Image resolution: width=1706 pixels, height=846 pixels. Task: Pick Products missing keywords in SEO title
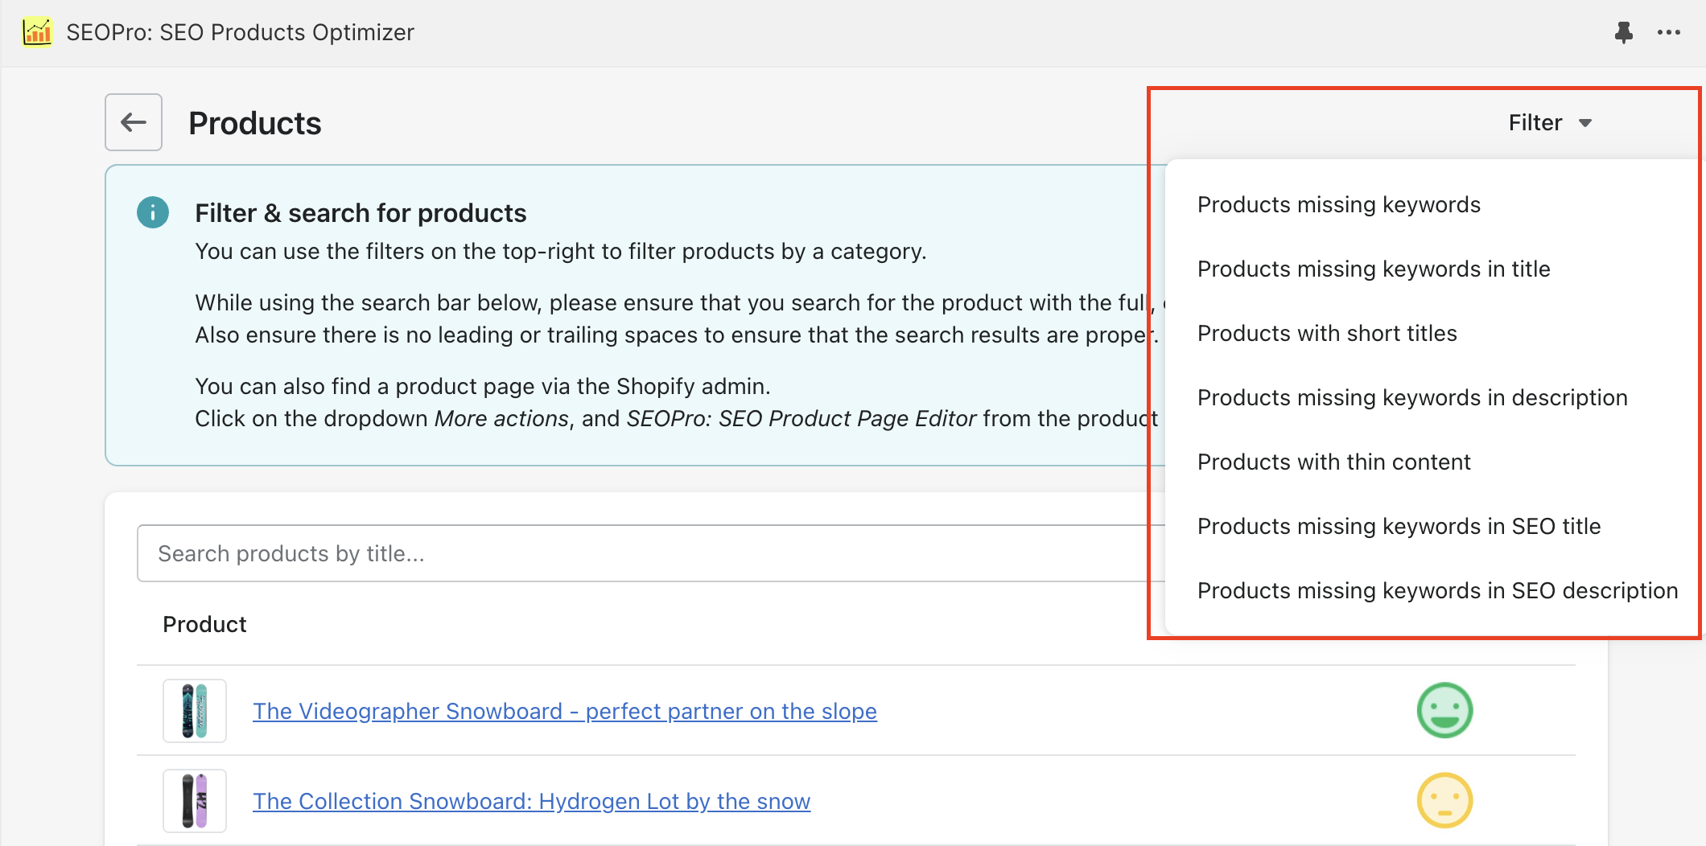click(1399, 526)
